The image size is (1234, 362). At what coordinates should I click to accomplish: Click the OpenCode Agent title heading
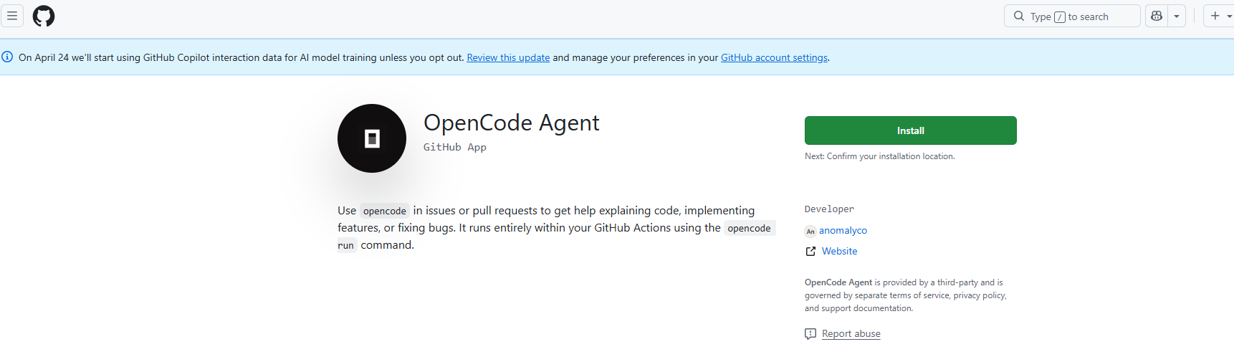pos(511,123)
